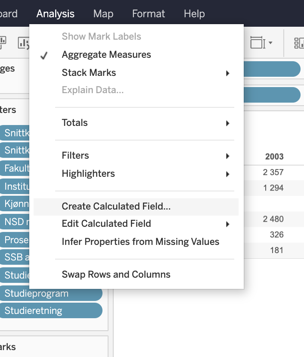Open the Map menu

click(x=103, y=14)
